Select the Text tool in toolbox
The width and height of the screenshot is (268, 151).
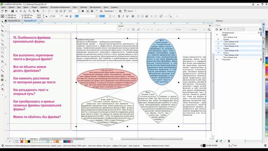(x=3, y=62)
